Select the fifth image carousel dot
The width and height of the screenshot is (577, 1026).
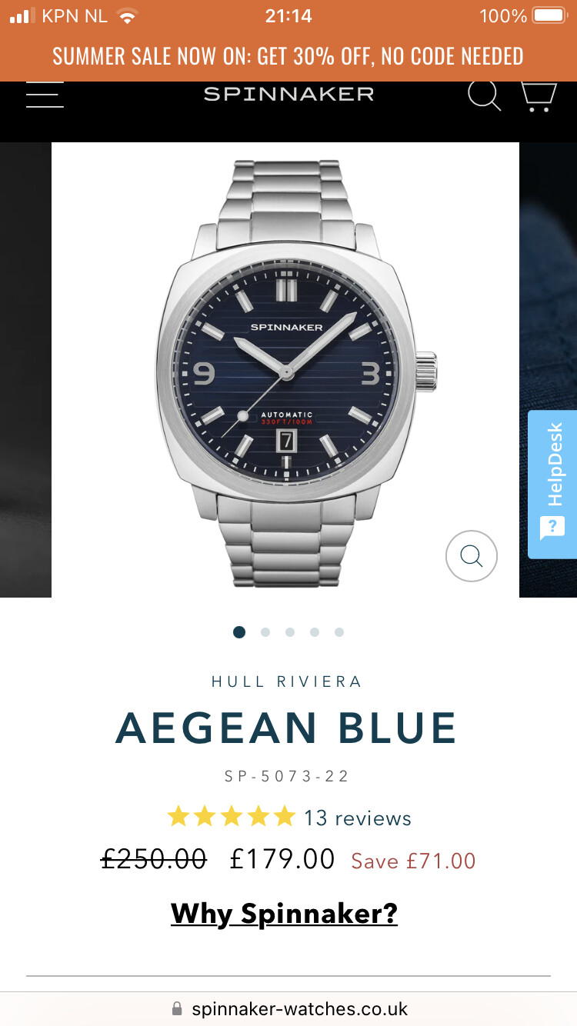pyautogui.click(x=339, y=632)
